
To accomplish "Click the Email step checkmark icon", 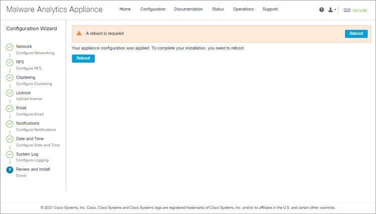I will pyautogui.click(x=10, y=109).
